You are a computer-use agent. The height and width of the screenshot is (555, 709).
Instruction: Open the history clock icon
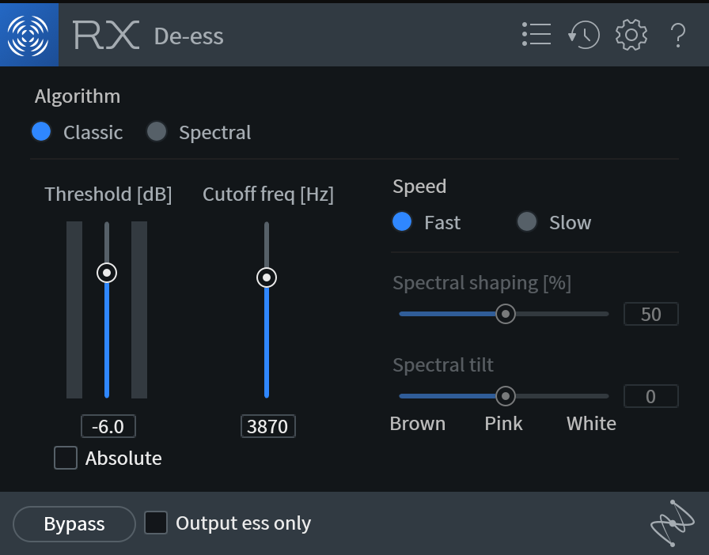(x=584, y=35)
